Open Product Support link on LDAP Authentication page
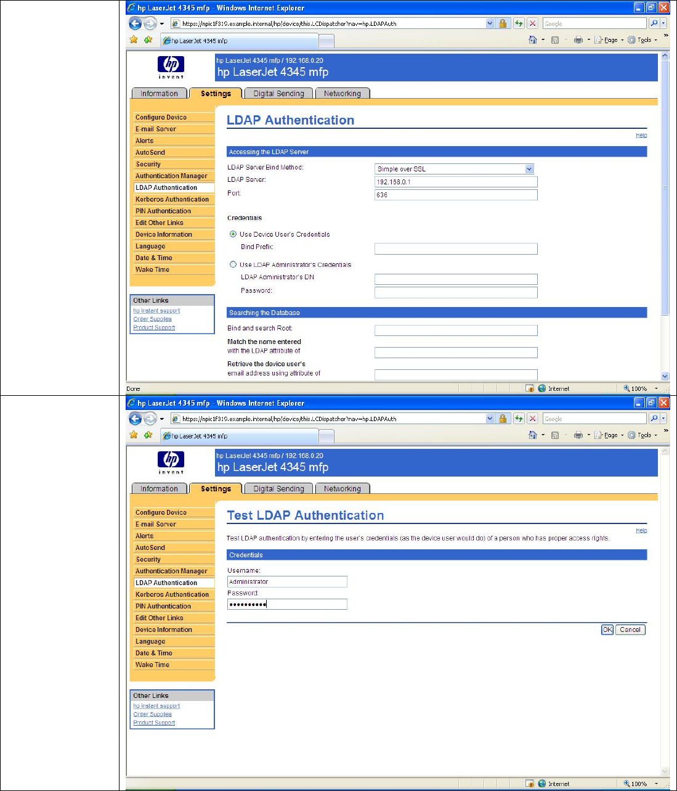This screenshot has width=677, height=791. (x=154, y=327)
